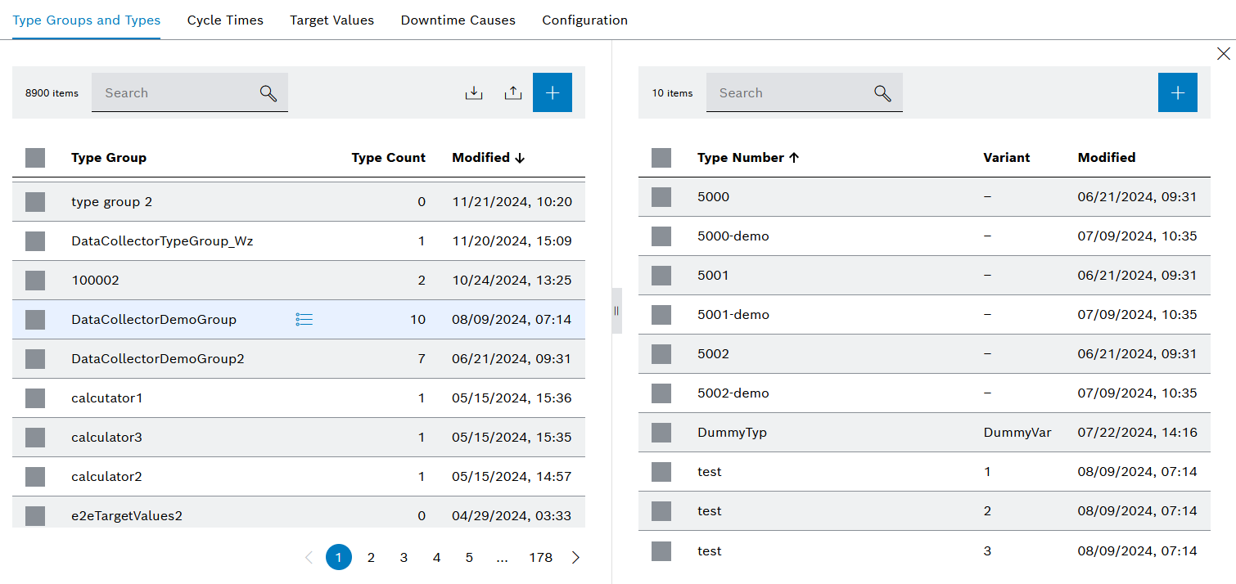Sort by Variant column header

point(1007,158)
